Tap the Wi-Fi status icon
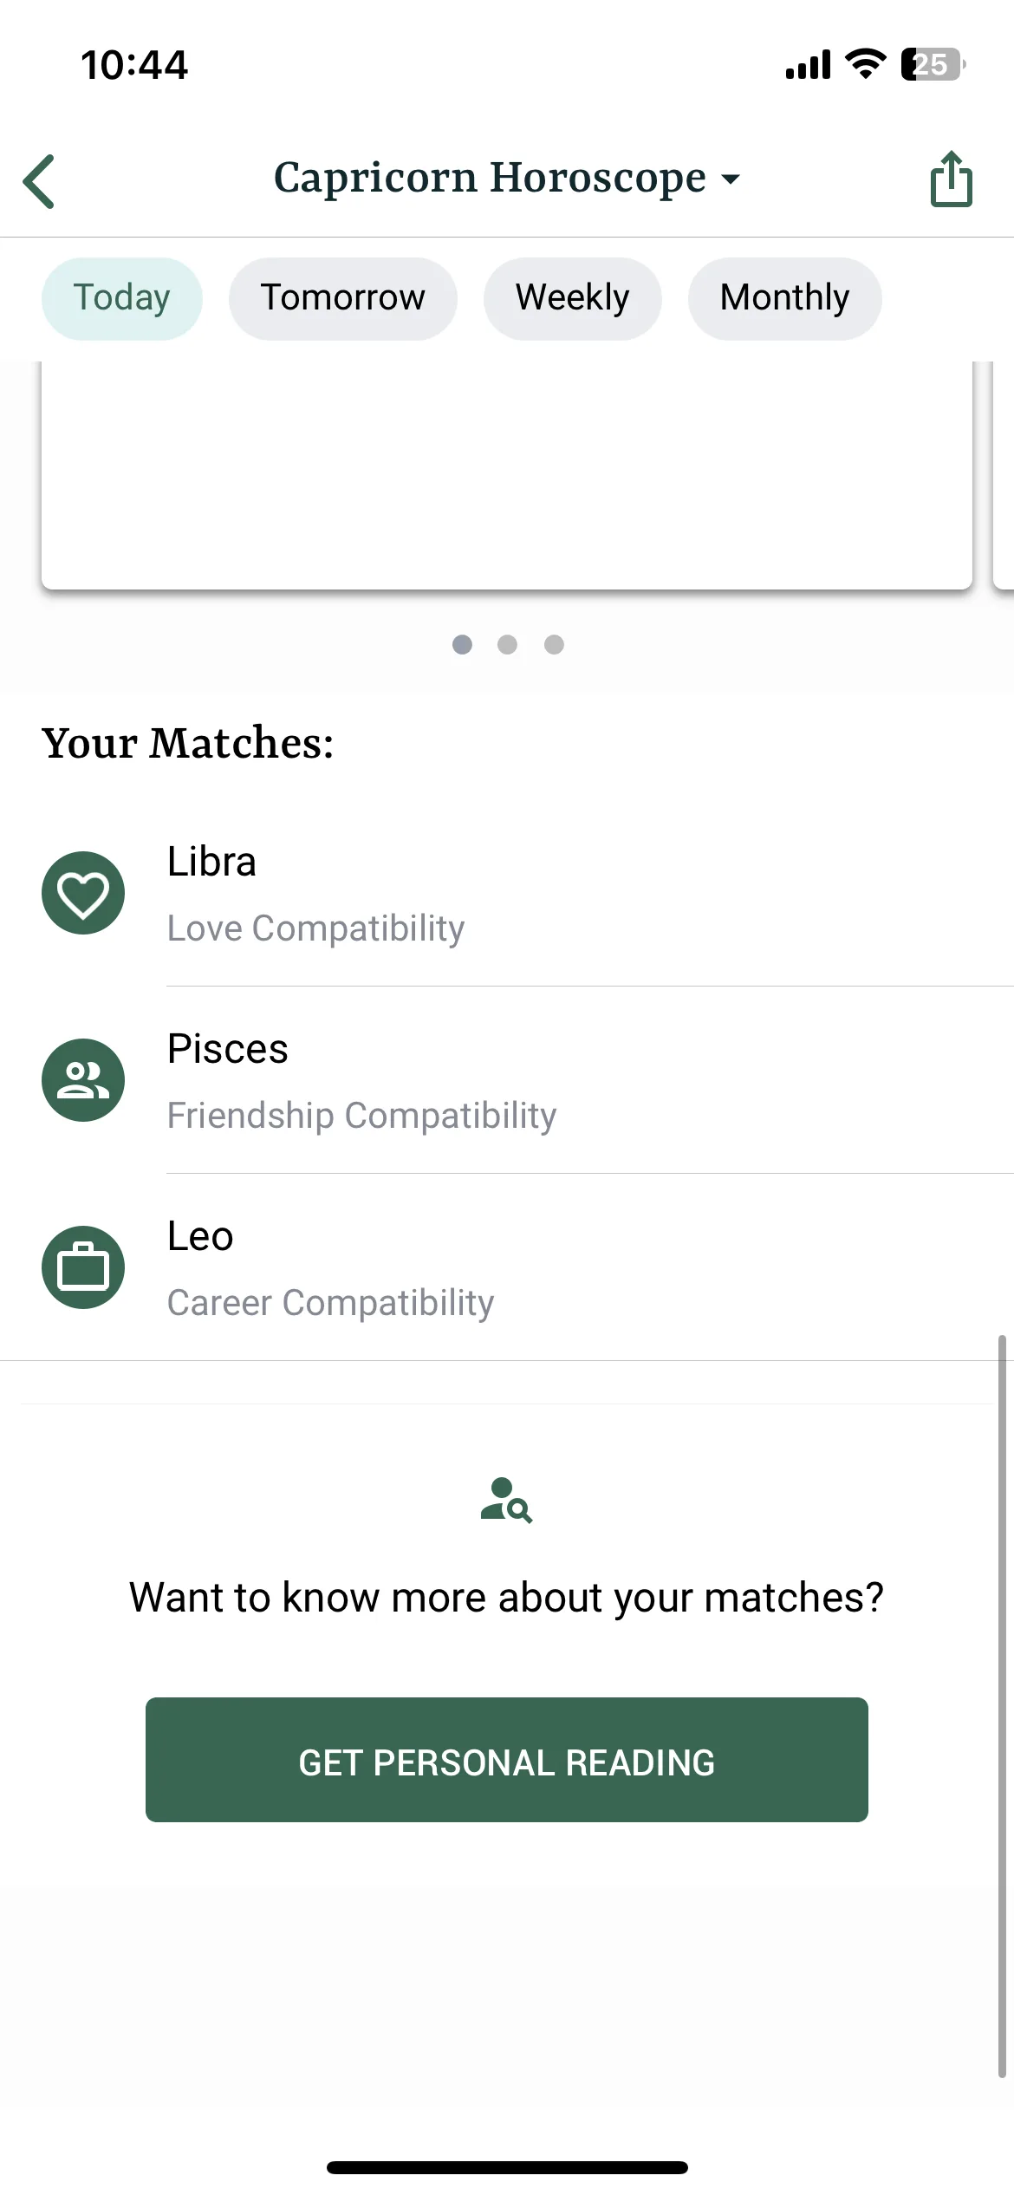This screenshot has width=1014, height=2195. tap(865, 64)
